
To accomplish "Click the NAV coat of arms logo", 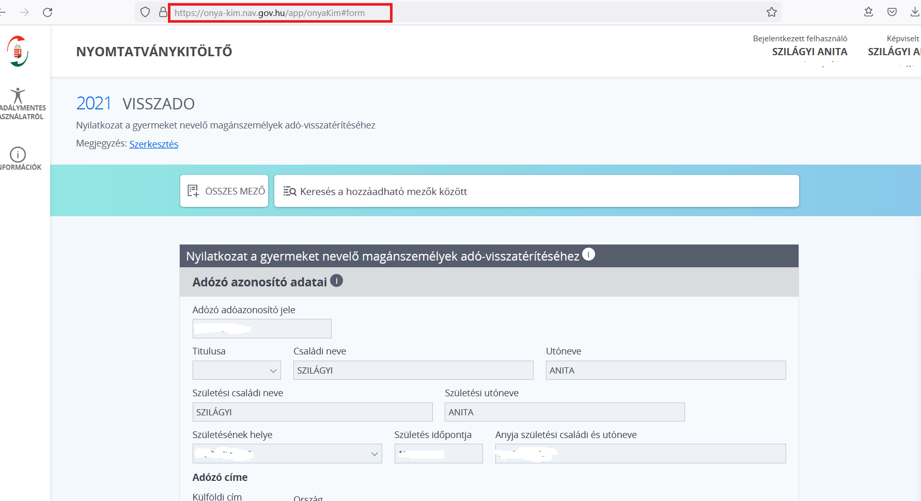I will pyautogui.click(x=18, y=51).
